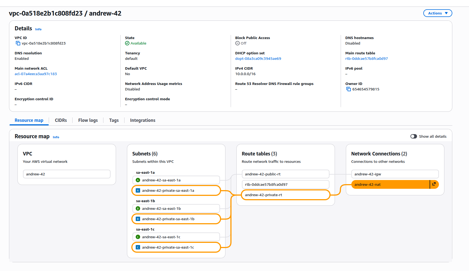
Task: Click the green A icon for andrew-42-sa-east-1a
Action: tap(138, 180)
